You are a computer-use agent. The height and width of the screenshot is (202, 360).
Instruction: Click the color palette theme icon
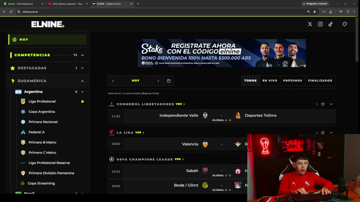coord(345,24)
